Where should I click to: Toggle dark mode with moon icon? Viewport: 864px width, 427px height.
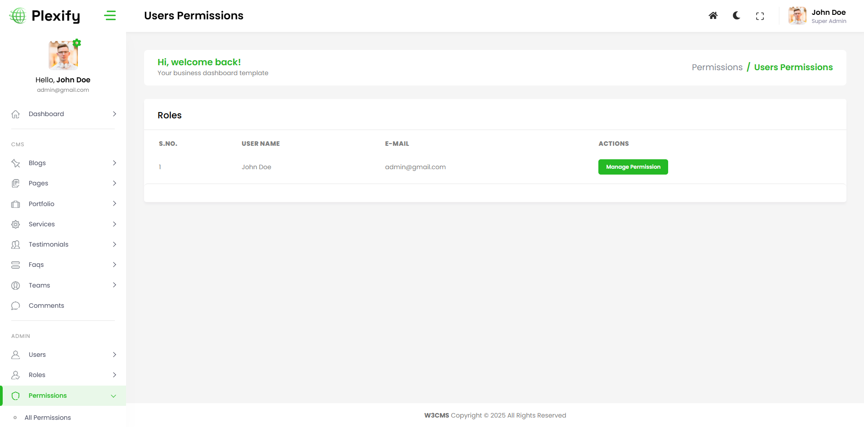click(737, 16)
